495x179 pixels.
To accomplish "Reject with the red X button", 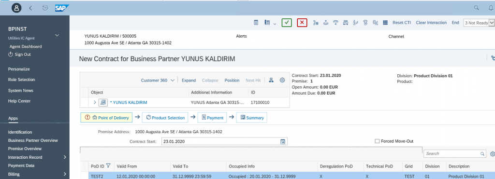I will pyautogui.click(x=302, y=23).
